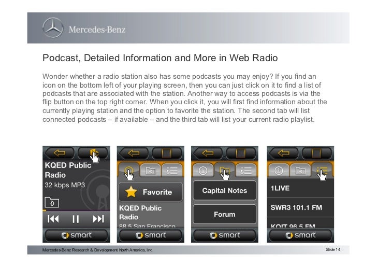Viewport: 377px width, 267px height.
Task: Skip to next track on playing screen
Action: (98, 219)
